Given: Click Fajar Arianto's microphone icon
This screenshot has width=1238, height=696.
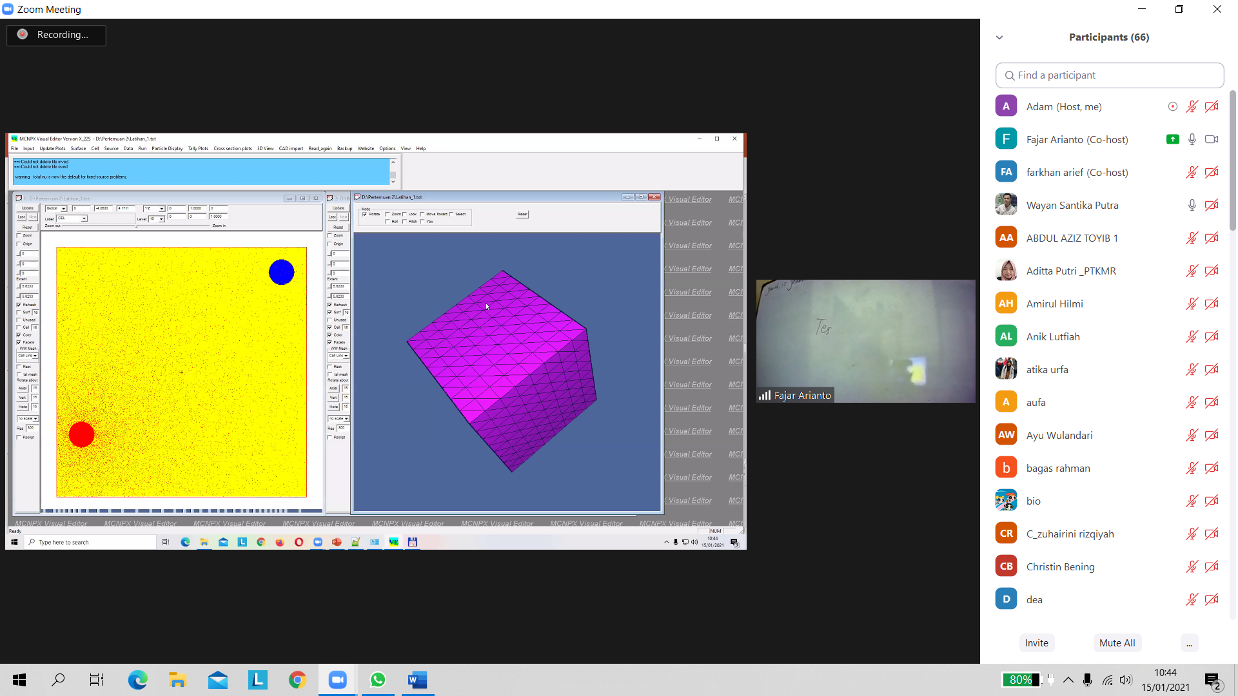Looking at the screenshot, I should (x=1192, y=139).
